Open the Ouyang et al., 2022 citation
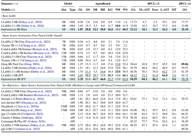 tap(34, 103)
